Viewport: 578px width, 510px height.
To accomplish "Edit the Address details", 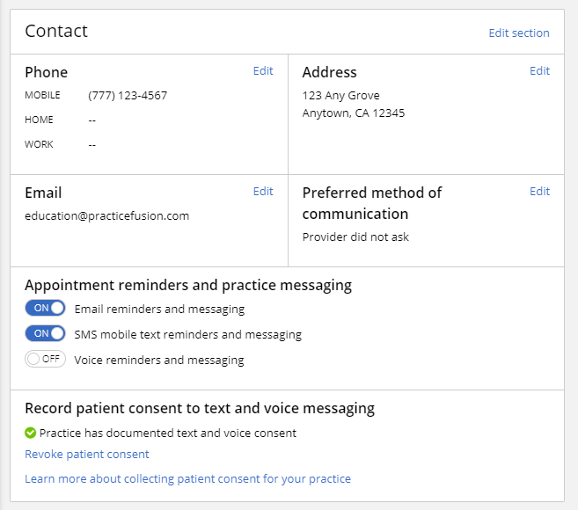I will pos(539,71).
